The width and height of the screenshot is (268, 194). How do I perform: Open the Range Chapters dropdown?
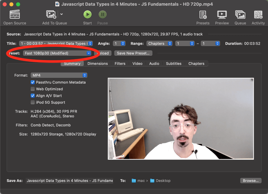(159, 43)
